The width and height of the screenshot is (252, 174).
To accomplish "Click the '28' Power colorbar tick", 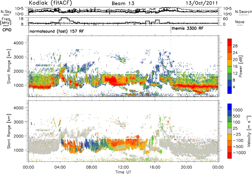I will tap(235, 46).
